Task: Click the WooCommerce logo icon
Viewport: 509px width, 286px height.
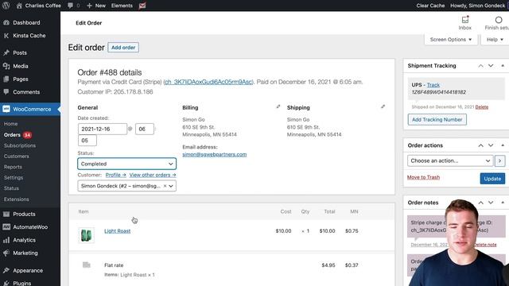Action: (6, 109)
